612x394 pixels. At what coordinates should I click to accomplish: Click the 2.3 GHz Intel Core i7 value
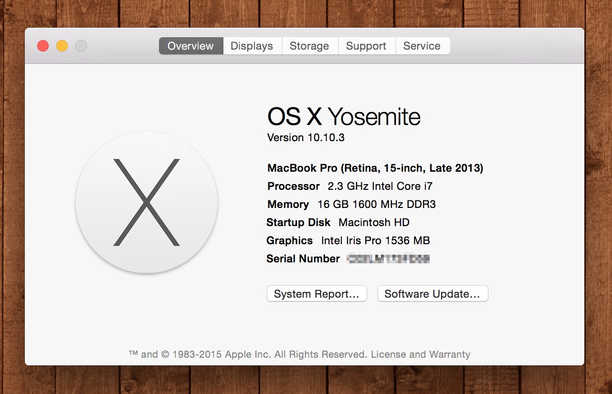[x=380, y=186]
